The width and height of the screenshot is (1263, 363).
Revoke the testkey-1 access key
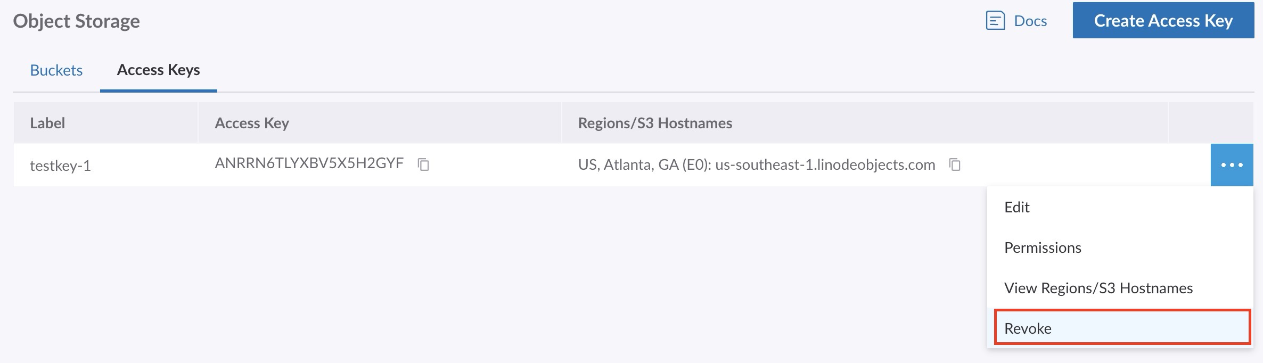point(1028,328)
